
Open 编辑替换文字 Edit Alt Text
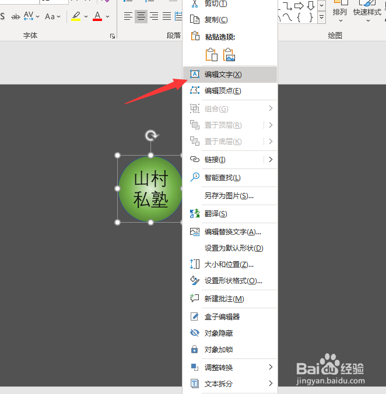[x=230, y=231]
